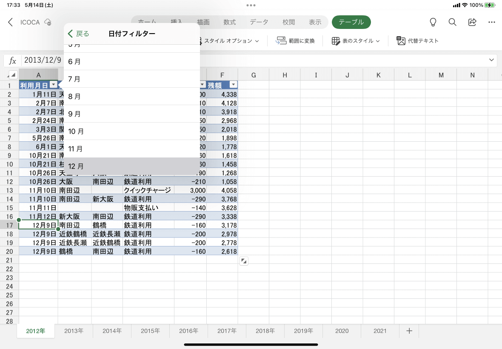Click the select-all corner triangle
Screen dimensions: 502x349
point(13,75)
